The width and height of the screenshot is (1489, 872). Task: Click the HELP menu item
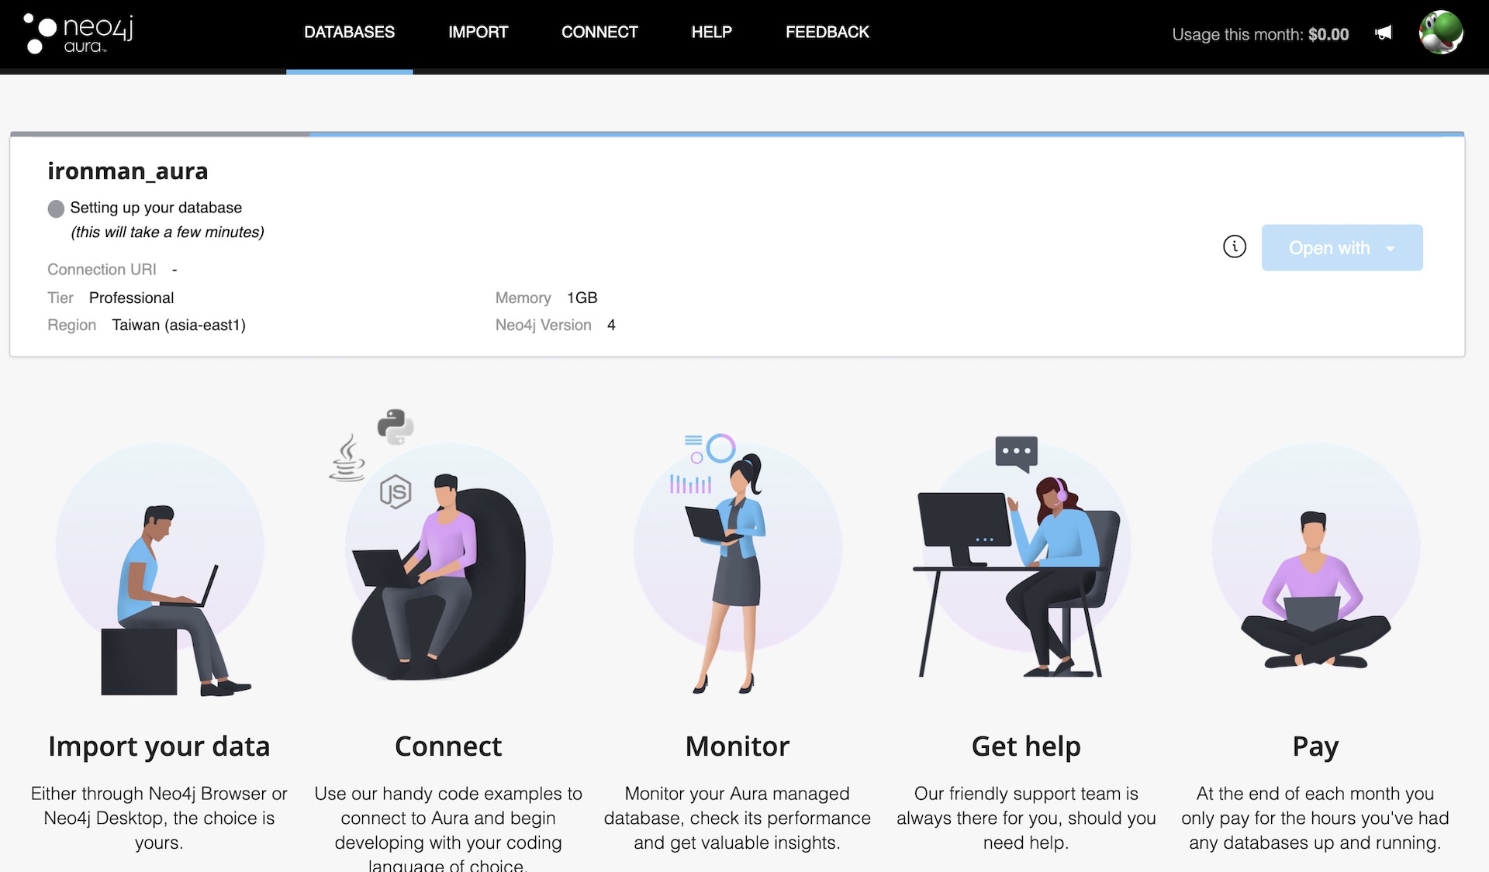pyautogui.click(x=711, y=31)
